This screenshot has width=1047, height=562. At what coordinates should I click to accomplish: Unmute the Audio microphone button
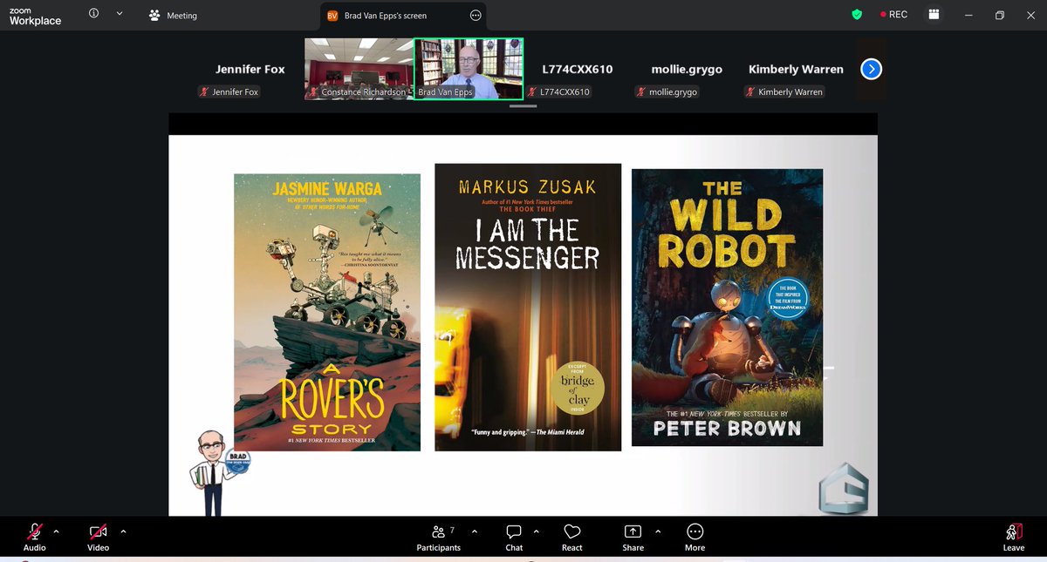pos(35,537)
